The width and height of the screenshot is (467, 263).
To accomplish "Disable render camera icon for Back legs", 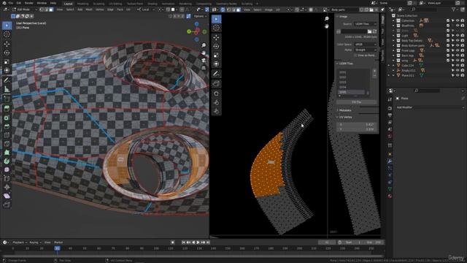I will [463, 56].
